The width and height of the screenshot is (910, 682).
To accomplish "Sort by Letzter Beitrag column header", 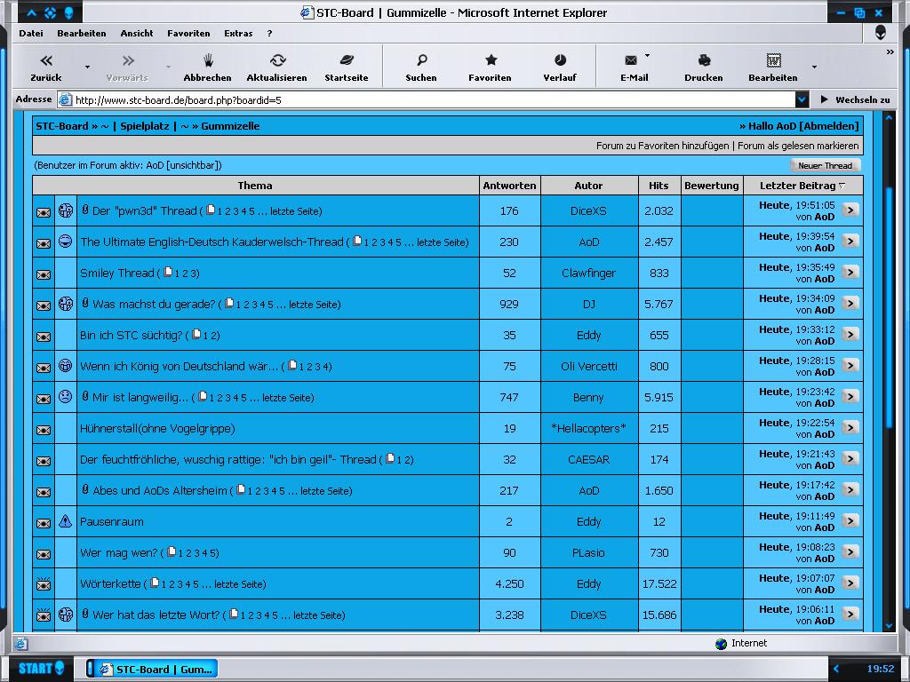I will [x=797, y=186].
